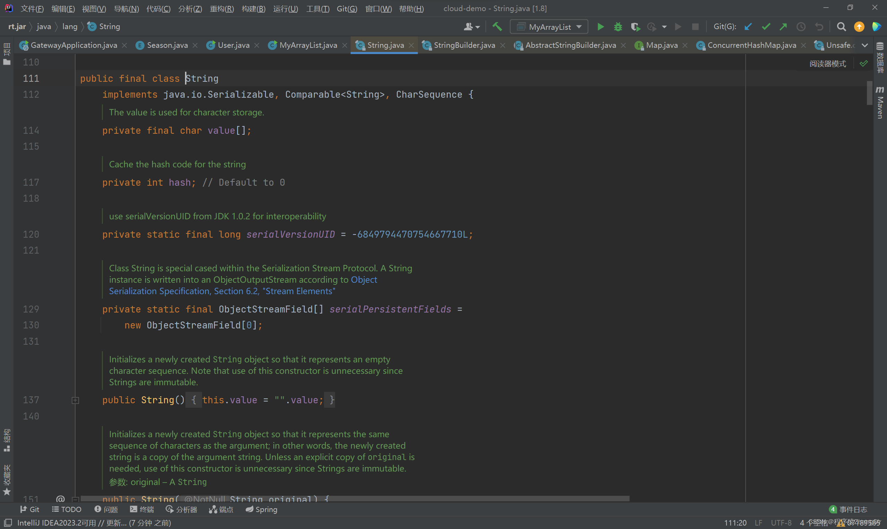The image size is (887, 529).
Task: Start debugging with the bug icon
Action: click(618, 27)
